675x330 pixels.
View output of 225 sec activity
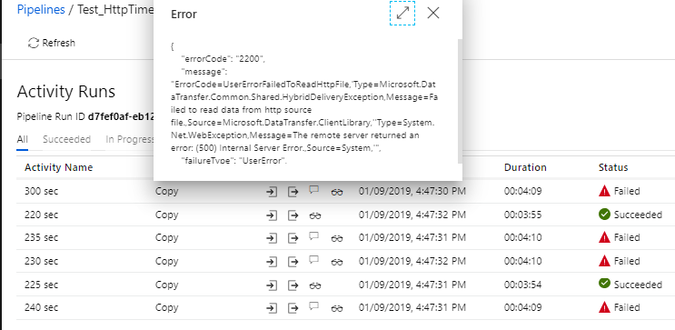pos(293,285)
